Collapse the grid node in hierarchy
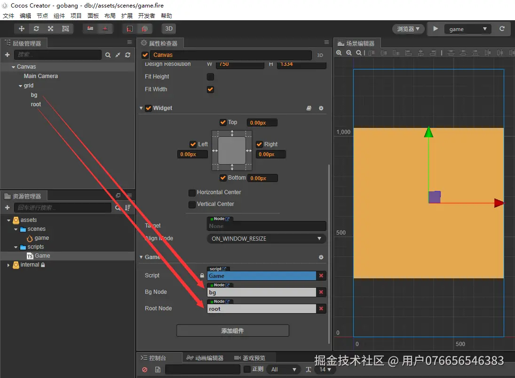The image size is (515, 378). (x=20, y=86)
